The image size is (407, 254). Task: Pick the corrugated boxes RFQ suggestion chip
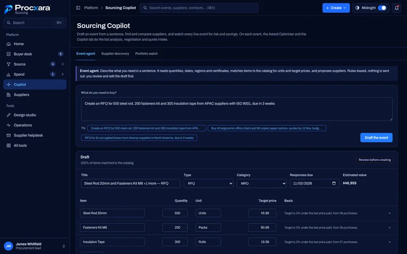click(x=139, y=138)
